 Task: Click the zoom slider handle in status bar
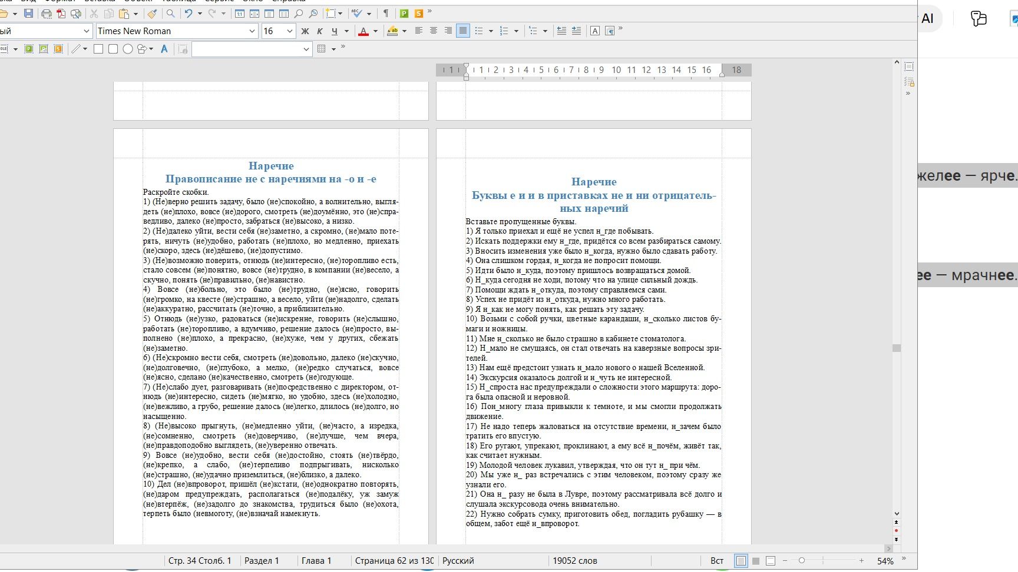point(801,561)
